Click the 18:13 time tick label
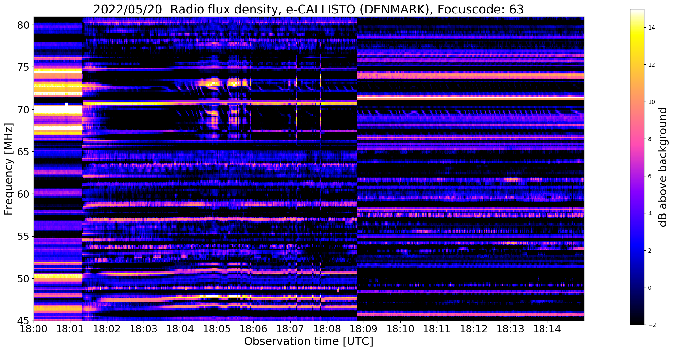Image resolution: width=673 pixels, height=351 pixels. pos(511,329)
